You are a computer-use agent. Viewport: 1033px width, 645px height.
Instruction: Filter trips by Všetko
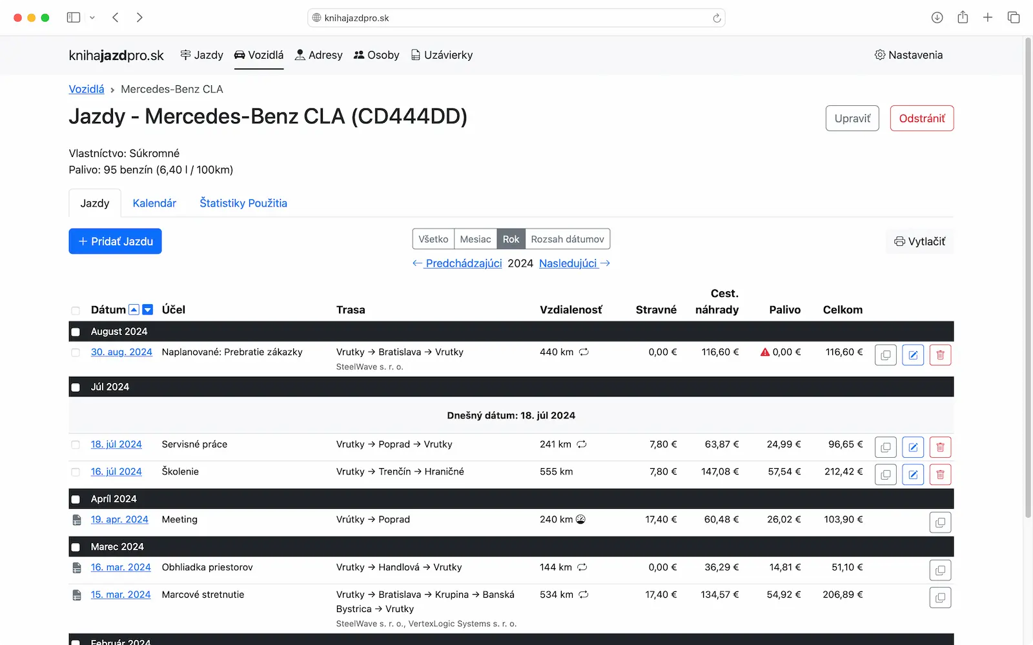click(433, 239)
